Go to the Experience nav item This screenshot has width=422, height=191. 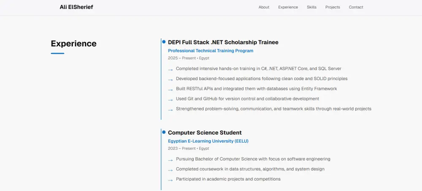pos(288,7)
